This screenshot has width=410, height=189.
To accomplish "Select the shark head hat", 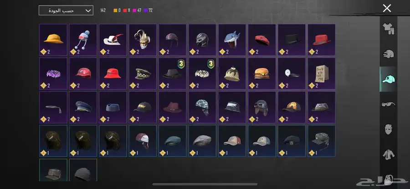I will [232, 40].
